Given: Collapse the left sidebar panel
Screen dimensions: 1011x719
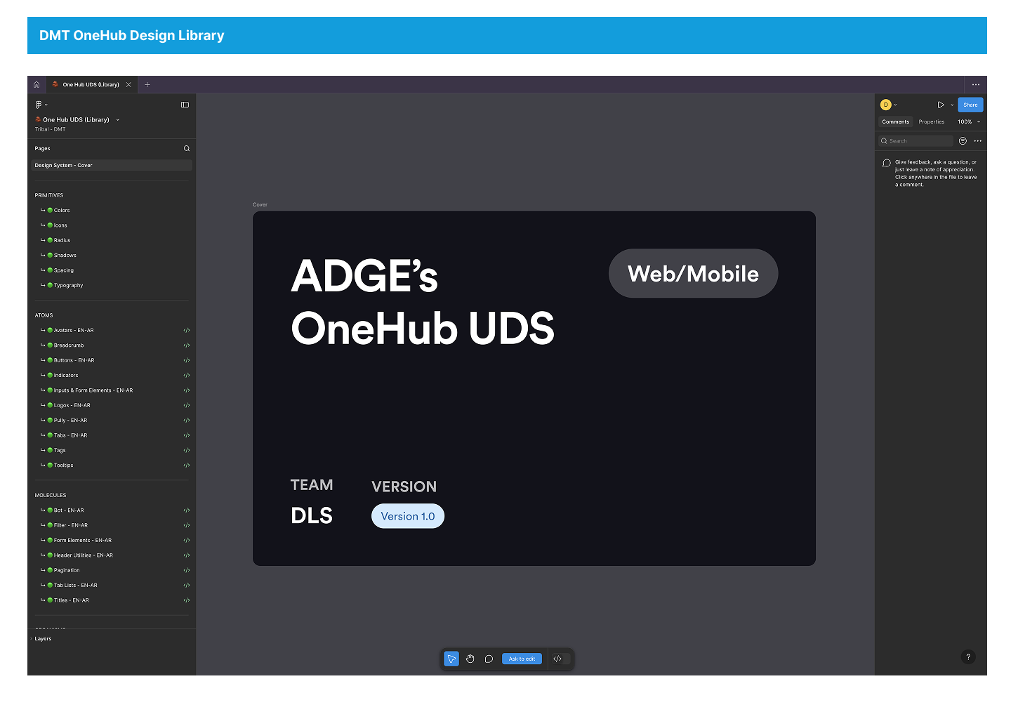Looking at the screenshot, I should [185, 105].
